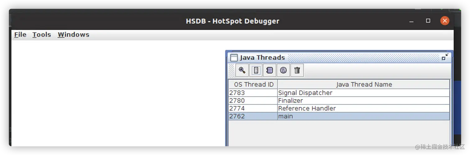Click OS thread ID 2780 cell
Viewport: 470px width, 155px height.
pos(253,101)
